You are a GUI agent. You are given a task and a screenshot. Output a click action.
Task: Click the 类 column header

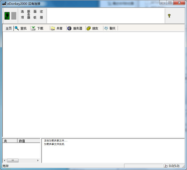[x=9, y=141]
